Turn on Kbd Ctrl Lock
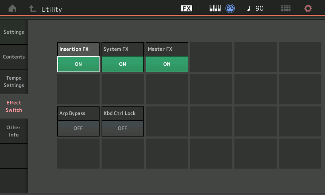 [122, 128]
